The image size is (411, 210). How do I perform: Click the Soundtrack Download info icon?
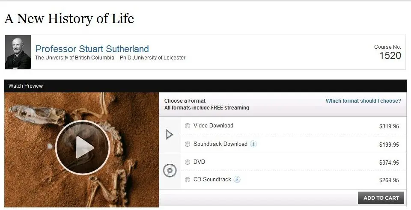tap(253, 144)
